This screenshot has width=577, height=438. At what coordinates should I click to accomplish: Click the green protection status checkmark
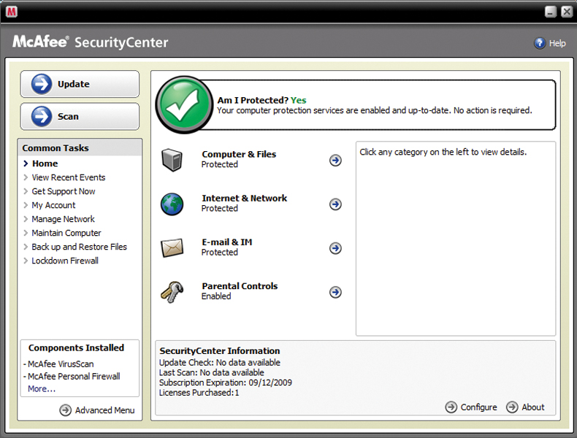point(184,105)
